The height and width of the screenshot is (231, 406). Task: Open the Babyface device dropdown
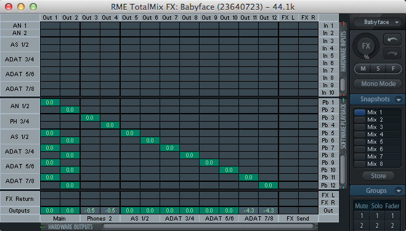click(377, 22)
